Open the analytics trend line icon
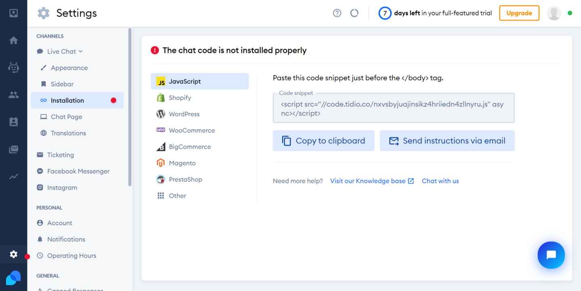 (13, 177)
